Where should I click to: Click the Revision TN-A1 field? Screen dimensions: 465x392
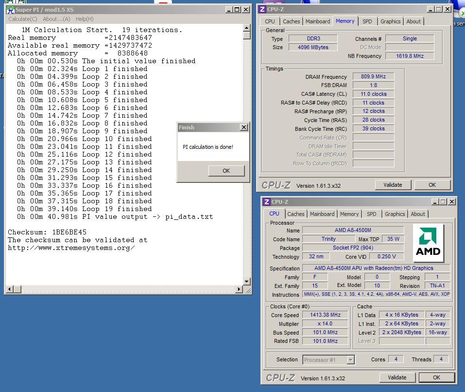(x=437, y=286)
